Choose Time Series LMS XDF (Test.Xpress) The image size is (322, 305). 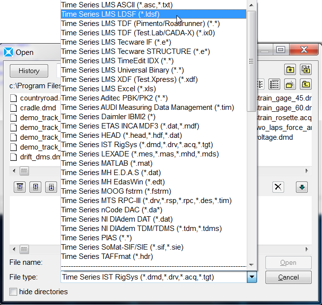[x=153, y=79]
